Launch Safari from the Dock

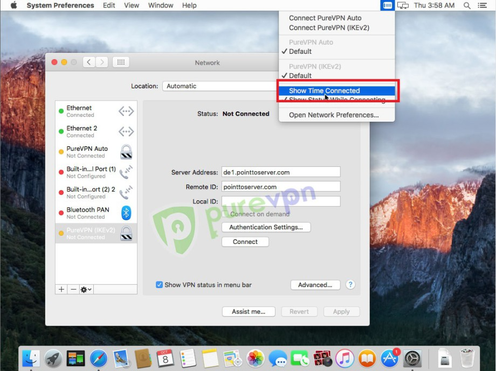98,359
